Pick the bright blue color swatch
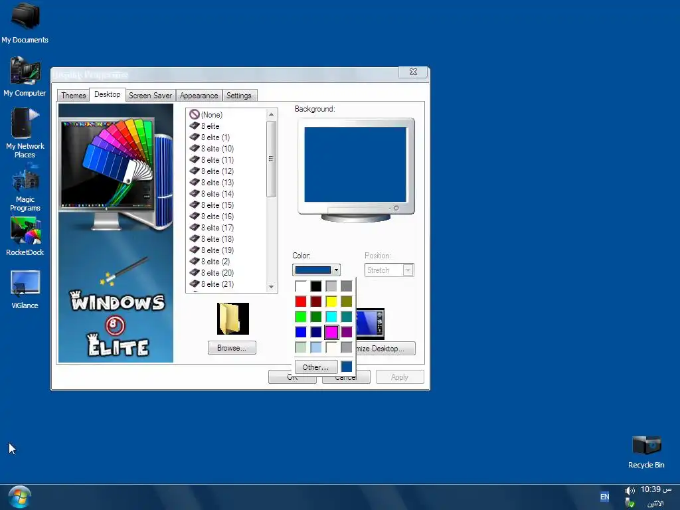 click(x=301, y=332)
